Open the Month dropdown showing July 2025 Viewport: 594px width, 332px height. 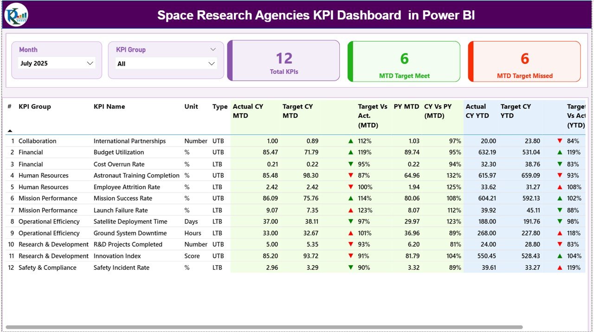56,63
